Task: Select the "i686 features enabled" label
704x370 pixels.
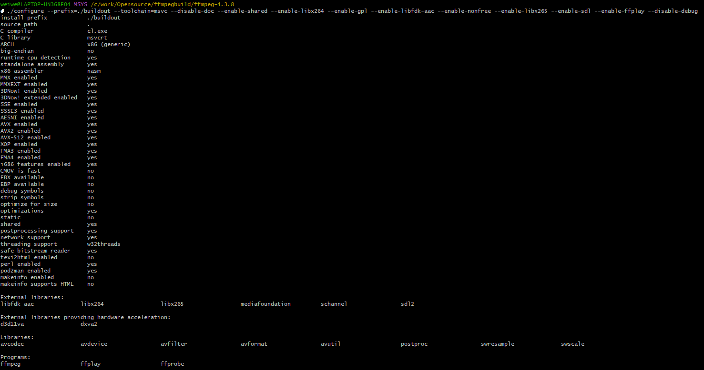Action: tap(35, 164)
